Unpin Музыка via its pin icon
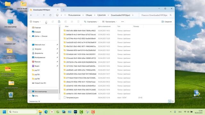The height and width of the screenshot is (115, 205). 57,62
